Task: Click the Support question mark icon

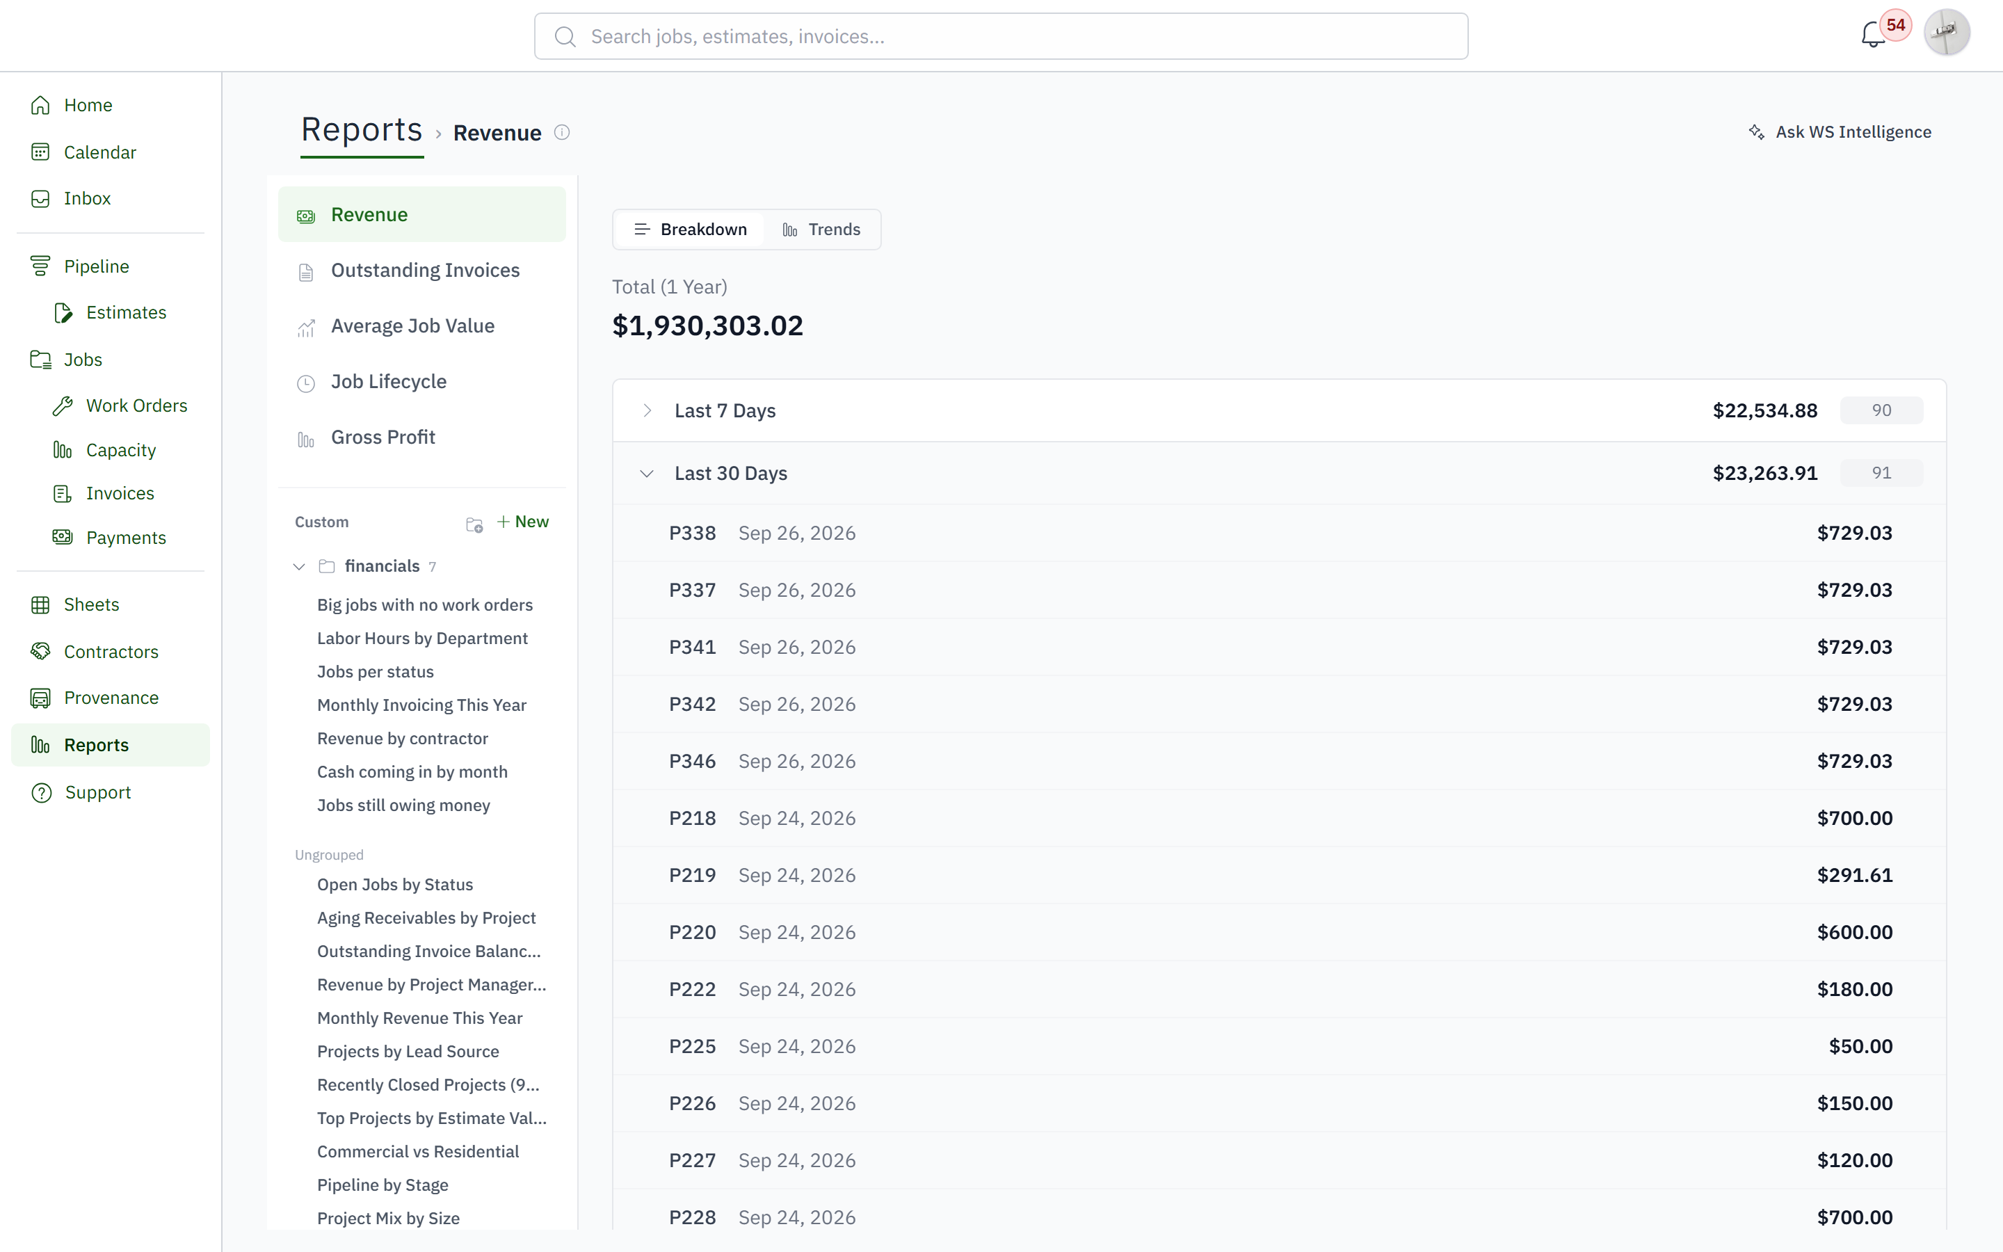Action: point(40,793)
